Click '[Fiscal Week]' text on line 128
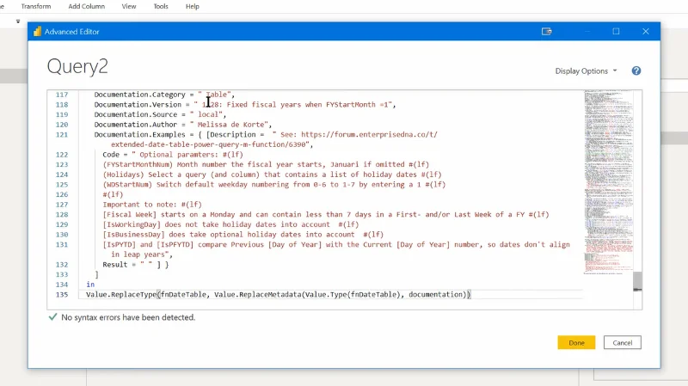Screen dimensions: 688x386 coord(130,215)
